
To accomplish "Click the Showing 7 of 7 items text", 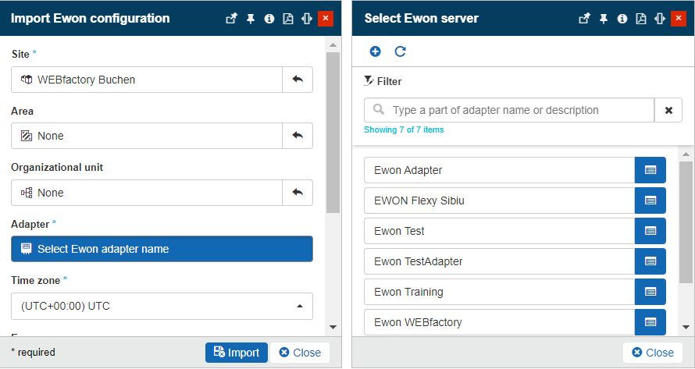I will (x=404, y=130).
